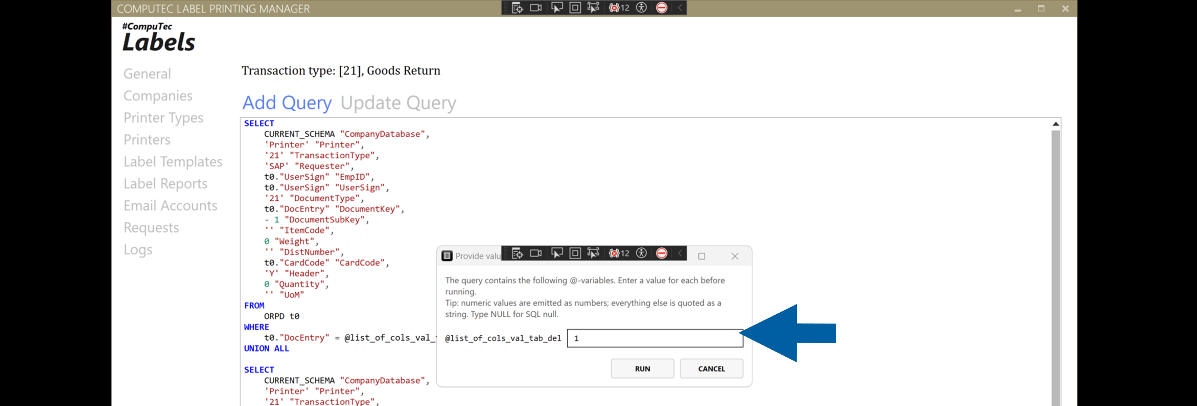Click Transaction type Goods Return heading
Screen dimensions: 1197x406
click(x=341, y=70)
